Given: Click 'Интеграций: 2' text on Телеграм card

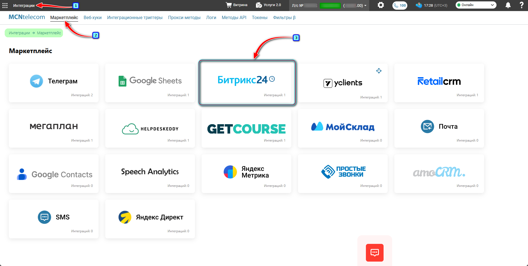Looking at the screenshot, I should coord(82,95).
